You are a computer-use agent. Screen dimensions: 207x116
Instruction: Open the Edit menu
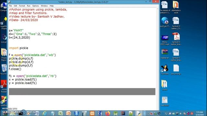tap(15, 6)
